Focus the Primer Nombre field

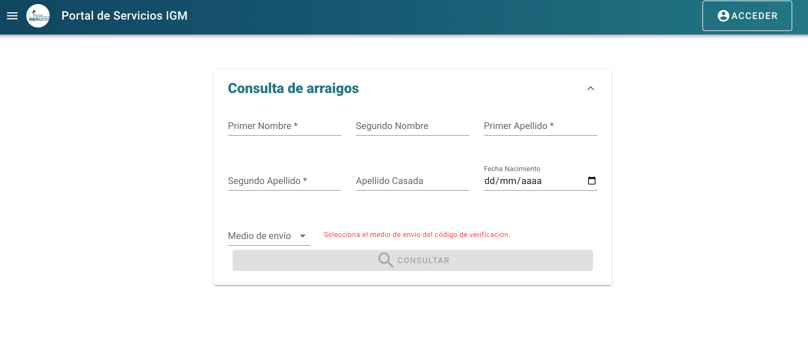[284, 126]
